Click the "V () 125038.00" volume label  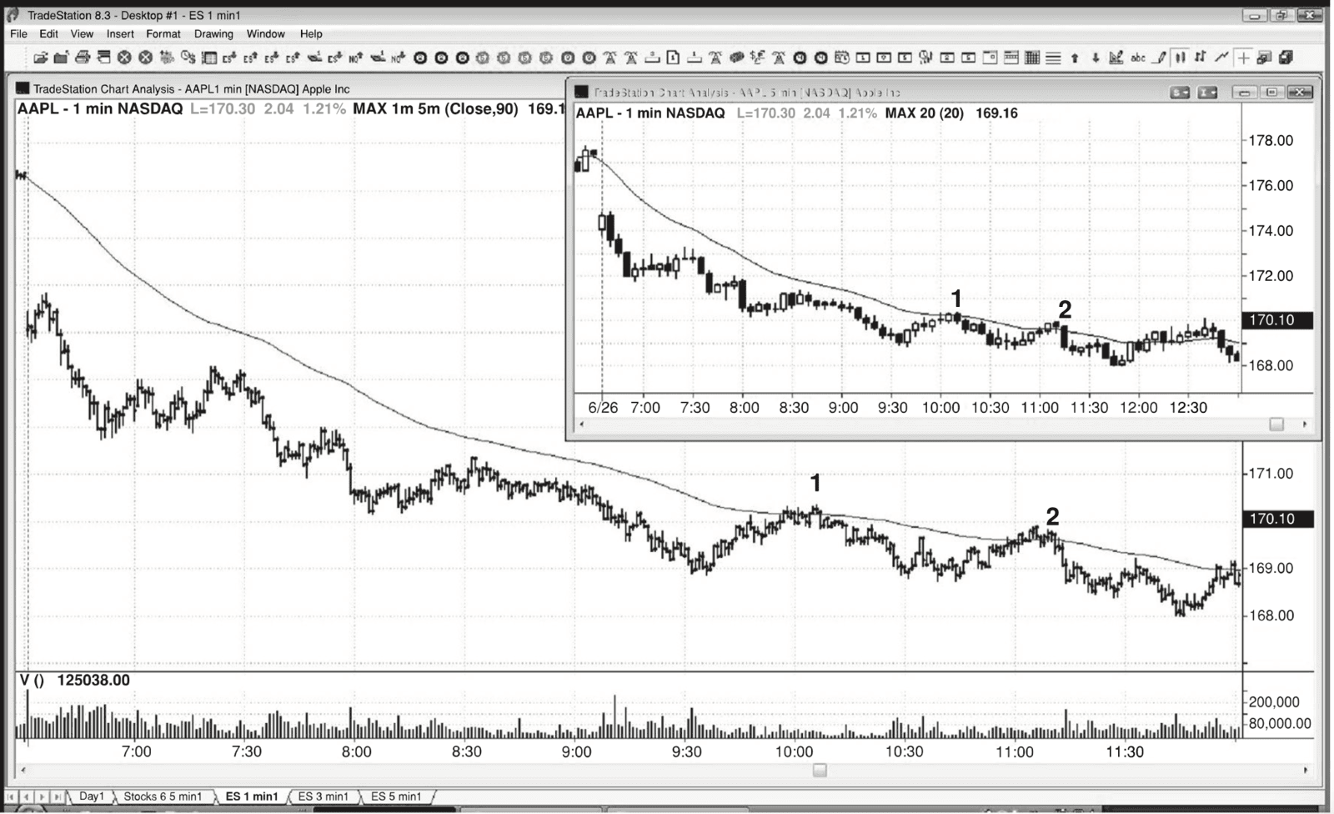click(x=74, y=681)
